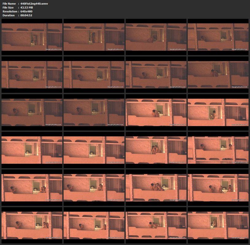Open fifth-row, fourth-column frame thumbnail
This screenshot has height=245, width=250.
(218, 188)
